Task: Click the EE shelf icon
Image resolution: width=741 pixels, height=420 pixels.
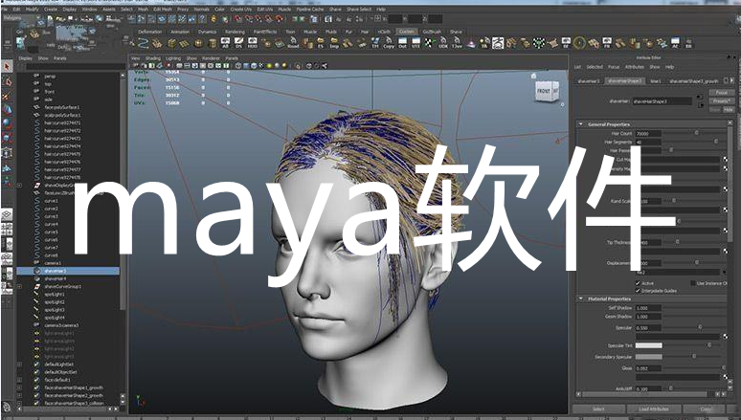Action: (x=566, y=43)
